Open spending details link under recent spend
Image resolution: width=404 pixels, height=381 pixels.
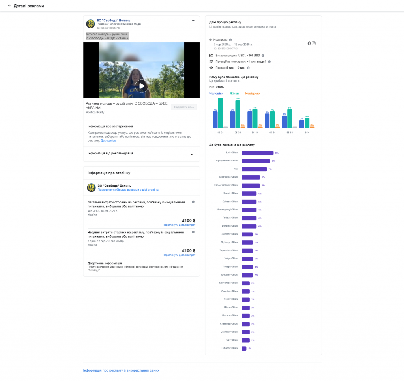click(x=179, y=255)
